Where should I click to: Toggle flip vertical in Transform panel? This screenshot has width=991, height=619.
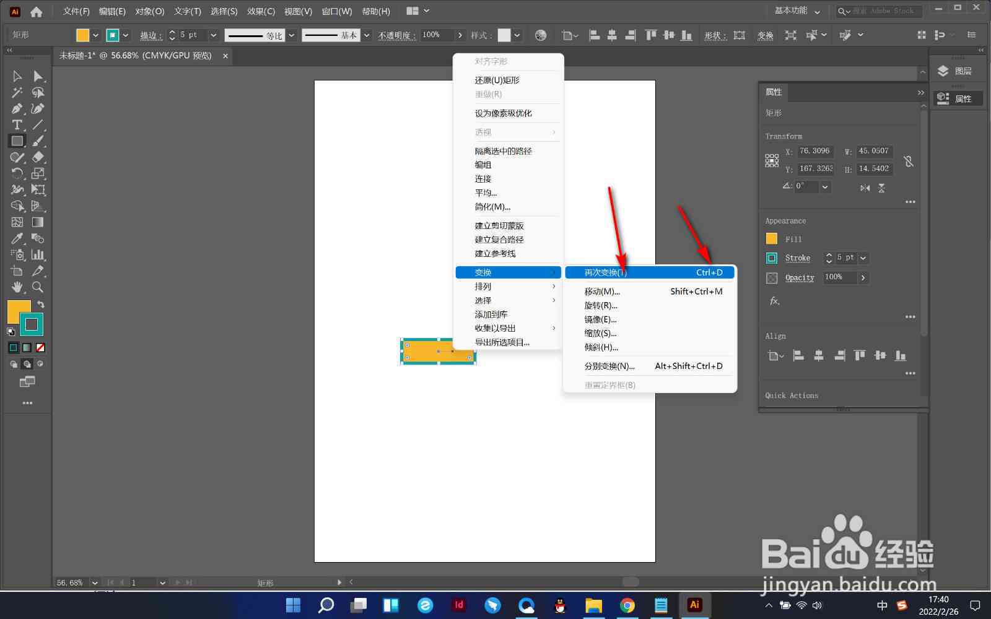[x=881, y=188]
